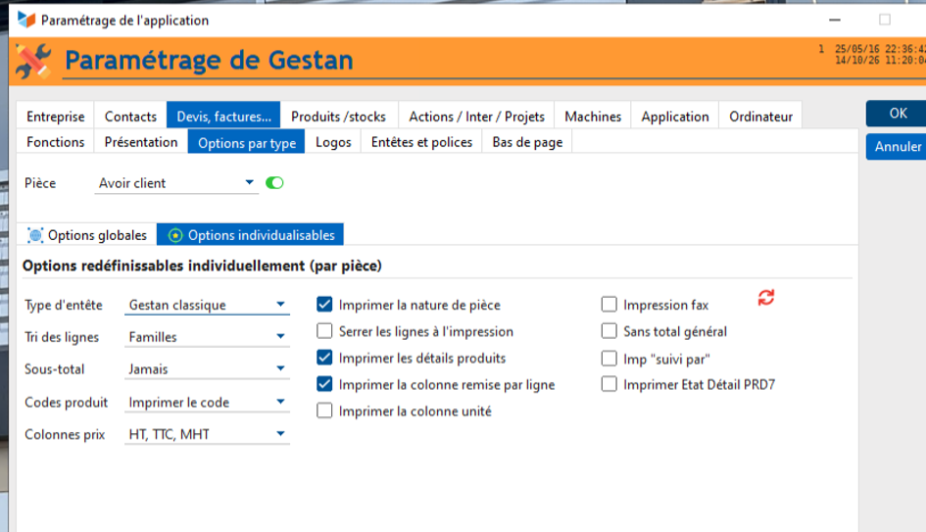Open the Sous-total dropdown
The width and height of the screenshot is (926, 532).
[x=207, y=369]
